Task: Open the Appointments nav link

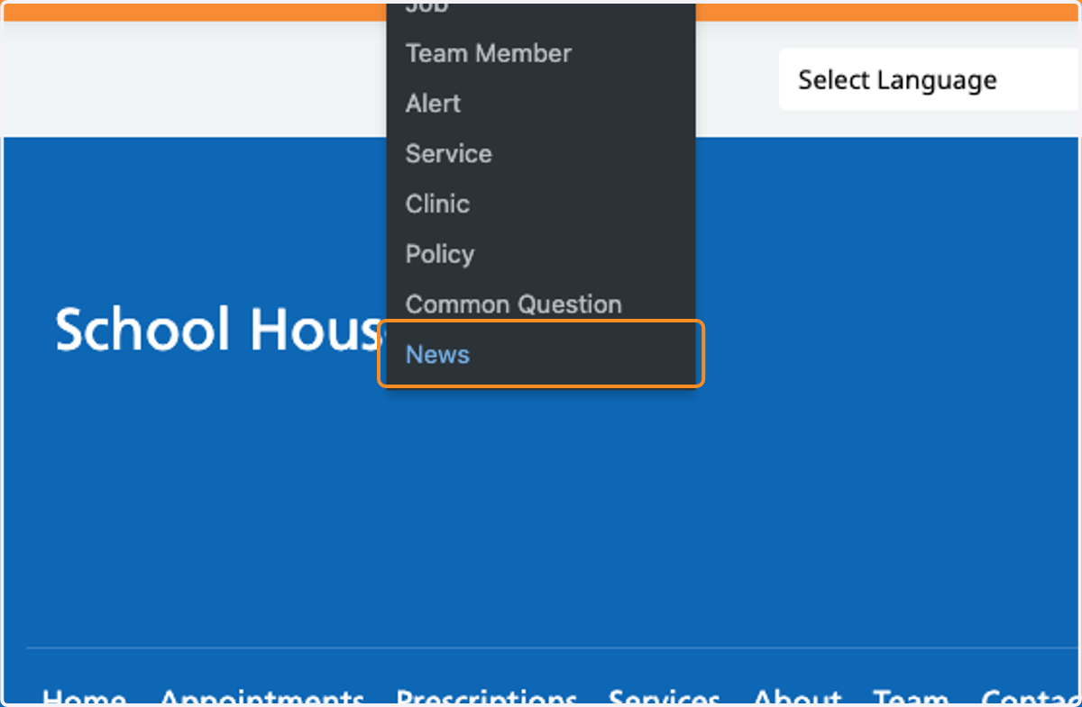Action: click(262, 699)
